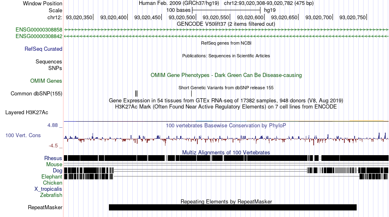This screenshot has width=389, height=217.
Task: Click the RefSeq genes from NCBI title
Action: [x=226, y=43]
